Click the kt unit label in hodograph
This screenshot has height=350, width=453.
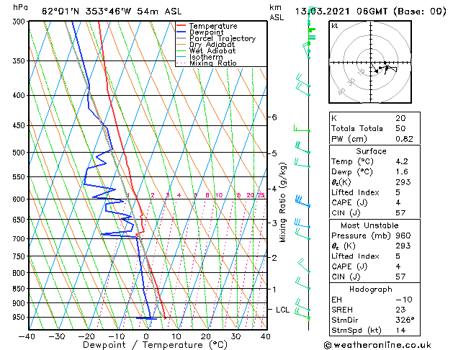click(335, 26)
